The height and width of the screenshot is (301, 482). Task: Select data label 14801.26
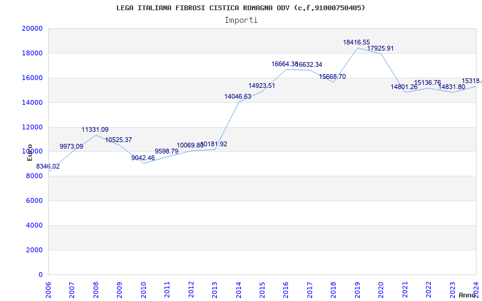[x=404, y=87]
